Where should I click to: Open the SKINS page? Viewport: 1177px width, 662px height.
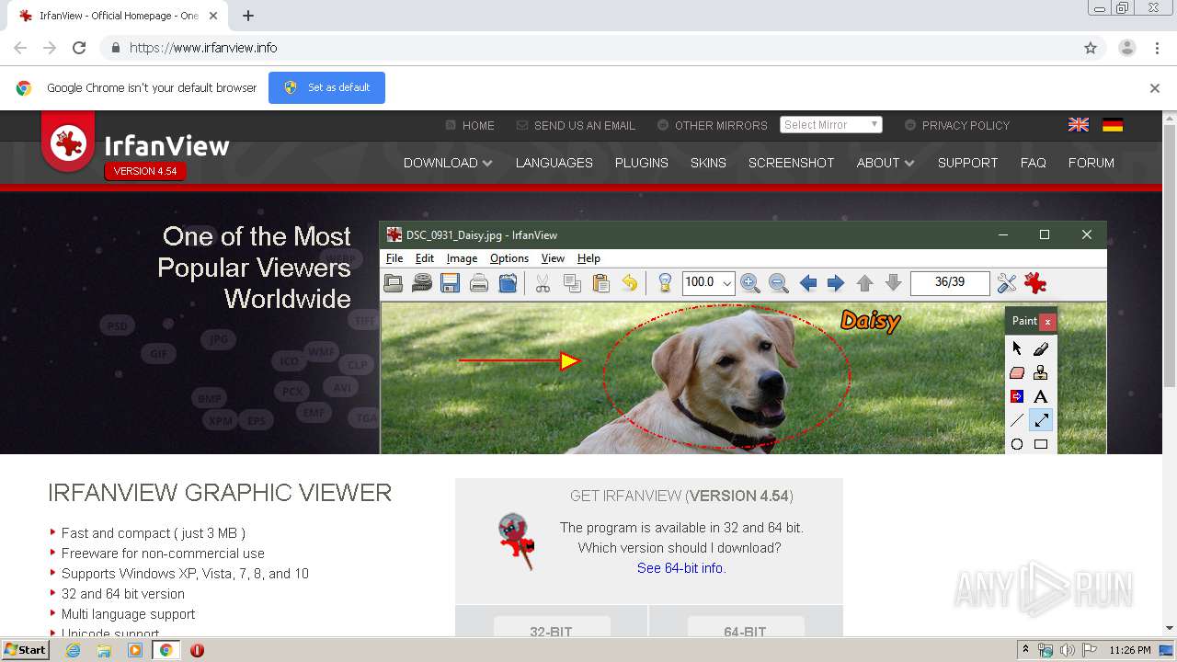[x=708, y=163]
